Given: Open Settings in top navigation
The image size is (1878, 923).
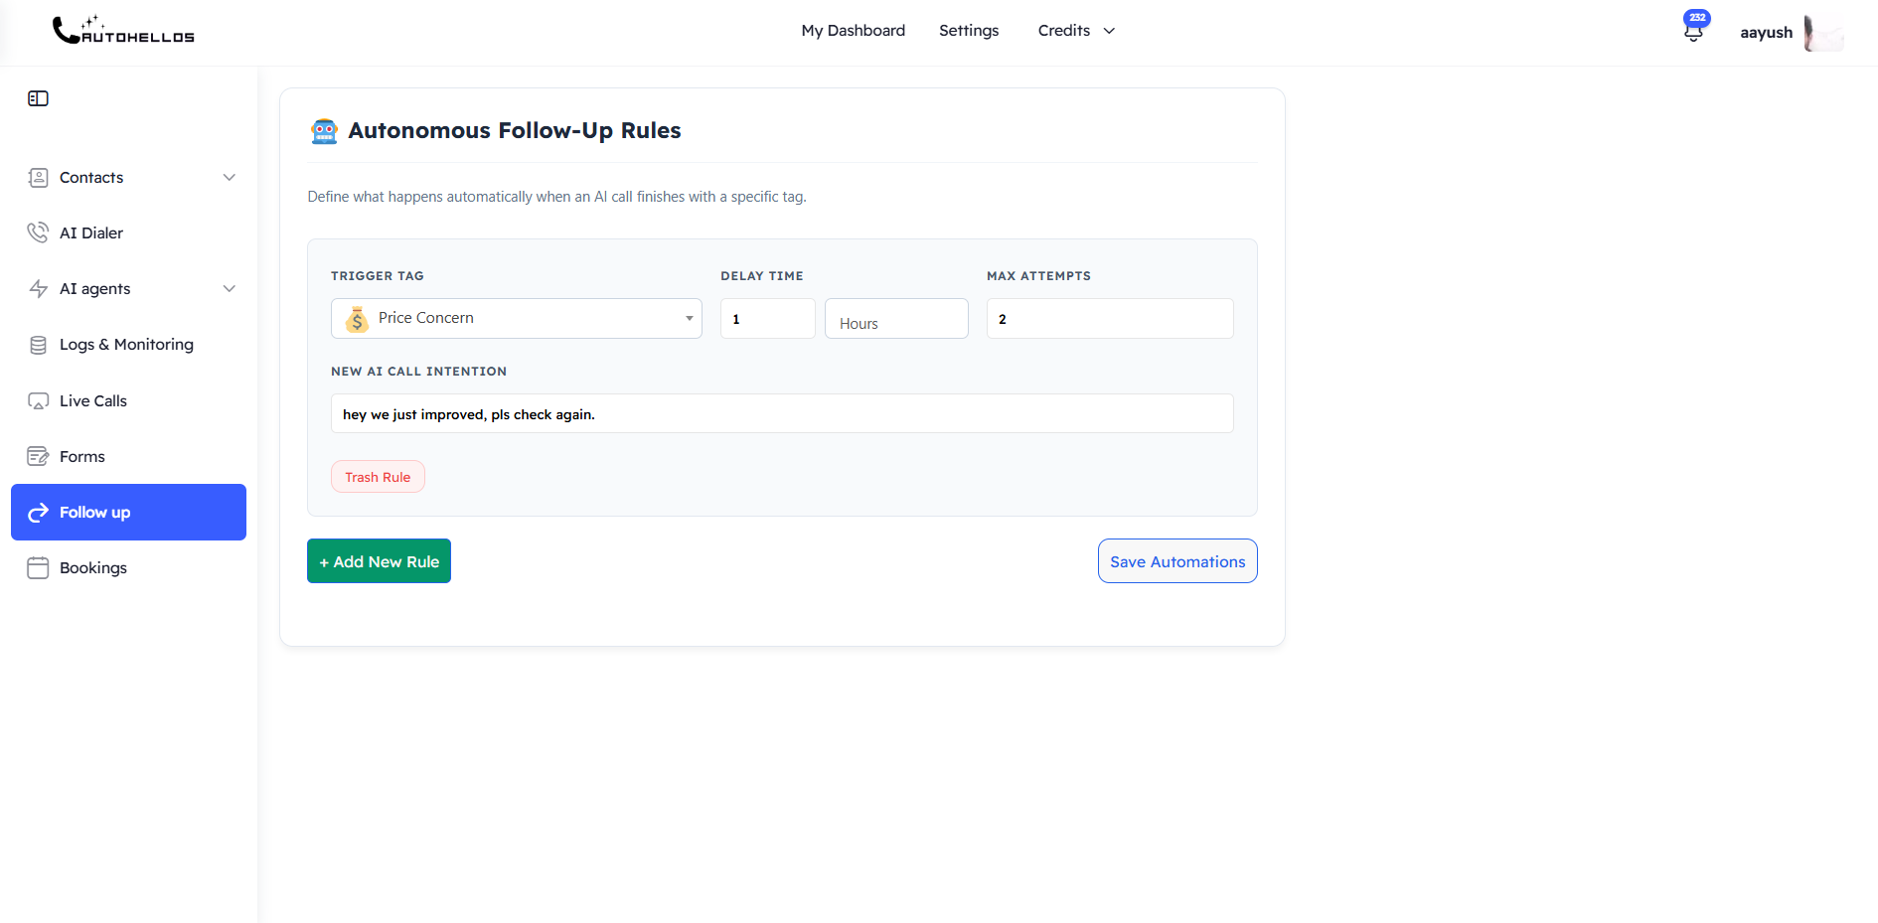Looking at the screenshot, I should [969, 31].
